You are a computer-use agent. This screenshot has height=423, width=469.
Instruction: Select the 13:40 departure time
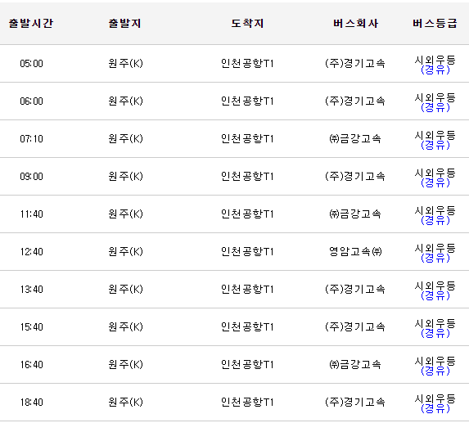coord(31,290)
